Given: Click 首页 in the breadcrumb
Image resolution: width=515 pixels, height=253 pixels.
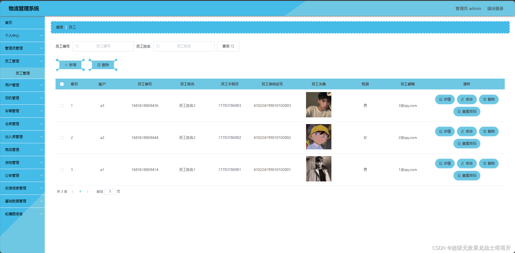Looking at the screenshot, I should 60,27.
